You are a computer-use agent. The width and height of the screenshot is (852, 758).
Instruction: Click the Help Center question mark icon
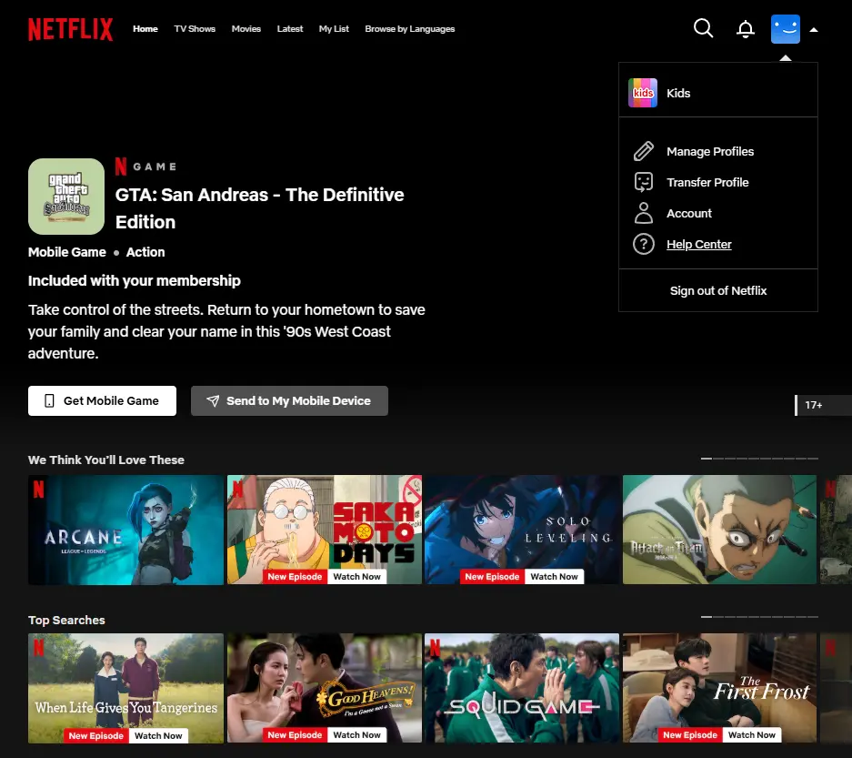[x=644, y=244]
